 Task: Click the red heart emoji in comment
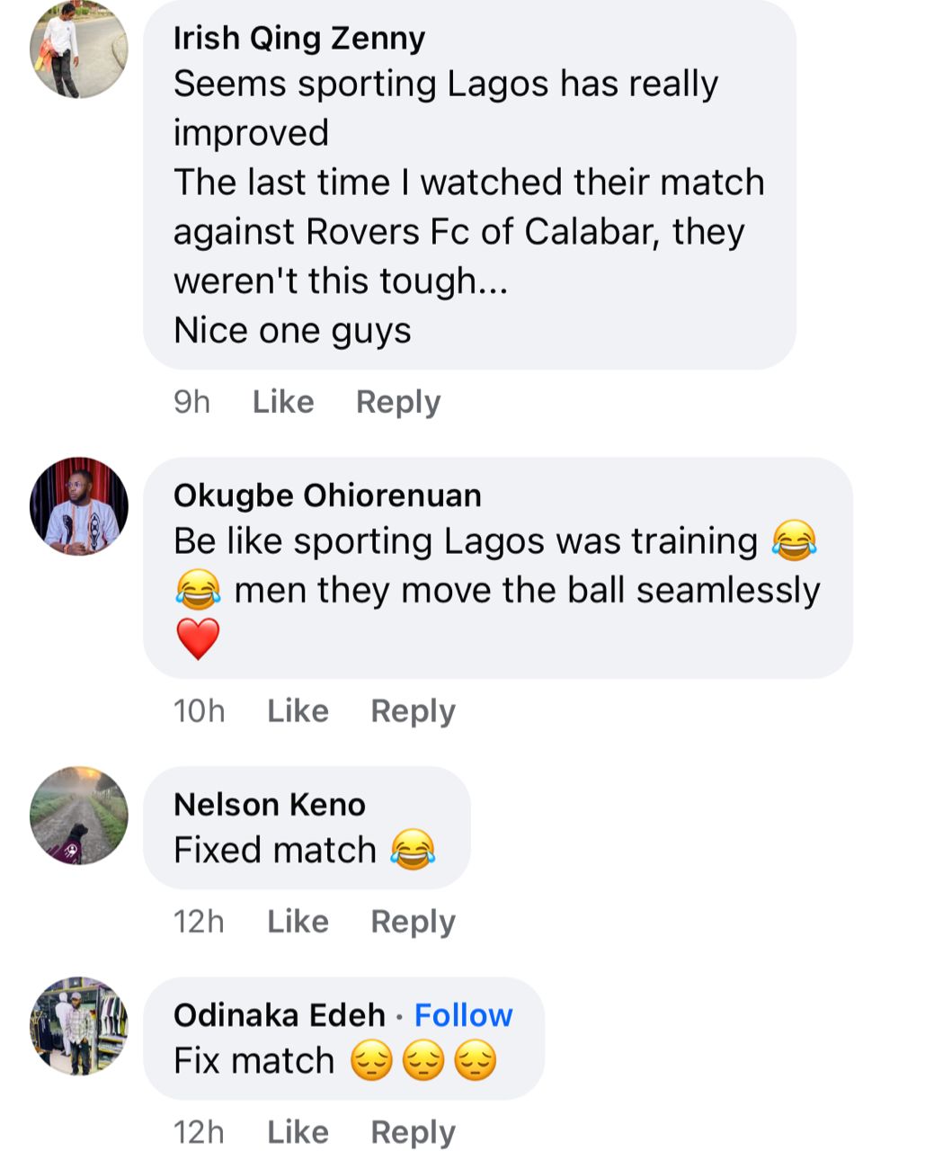[x=198, y=638]
